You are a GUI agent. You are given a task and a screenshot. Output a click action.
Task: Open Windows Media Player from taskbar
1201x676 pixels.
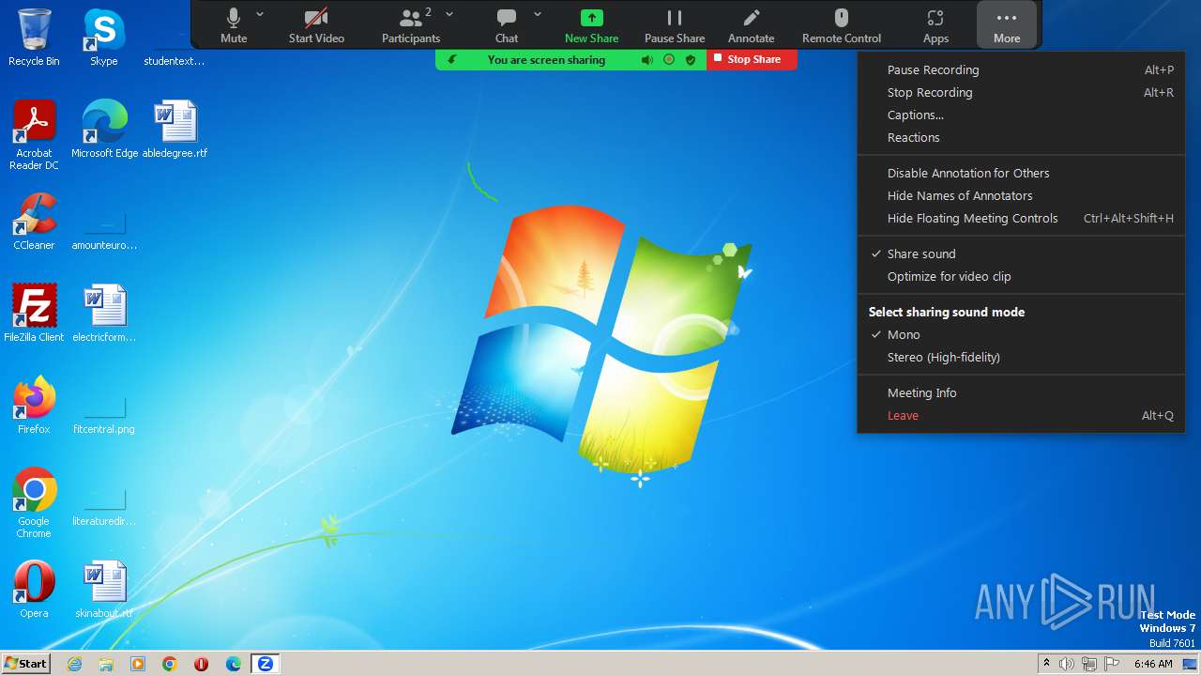coord(138,664)
